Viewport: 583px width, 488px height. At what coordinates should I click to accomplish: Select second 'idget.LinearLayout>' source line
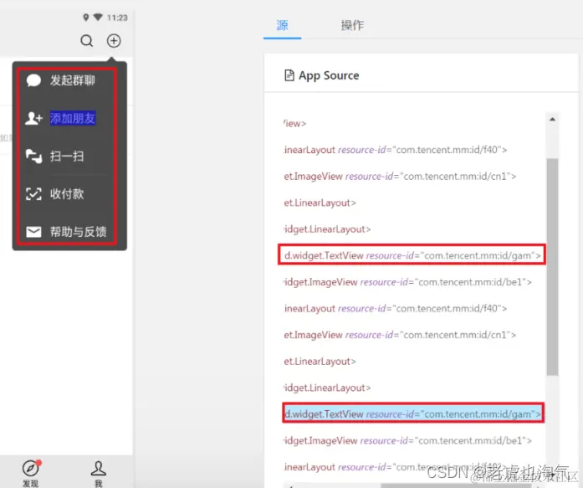pos(327,388)
